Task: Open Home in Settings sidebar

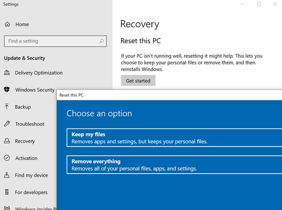Action: (x=22, y=24)
